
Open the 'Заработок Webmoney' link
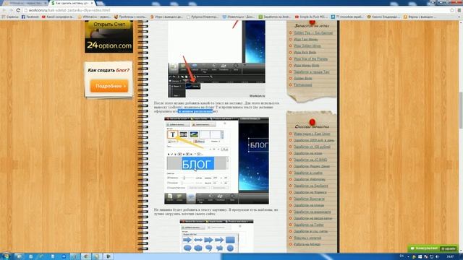pos(310,179)
